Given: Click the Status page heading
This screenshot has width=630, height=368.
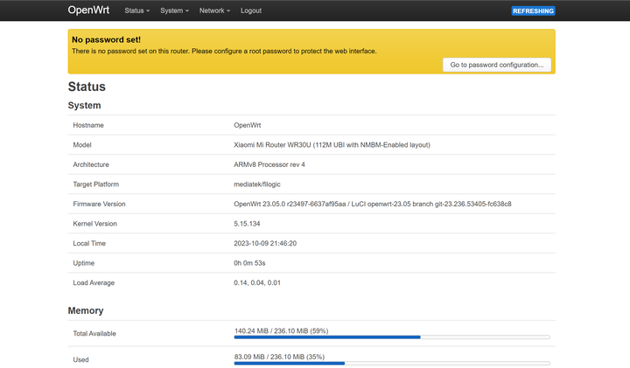Looking at the screenshot, I should [x=87, y=87].
